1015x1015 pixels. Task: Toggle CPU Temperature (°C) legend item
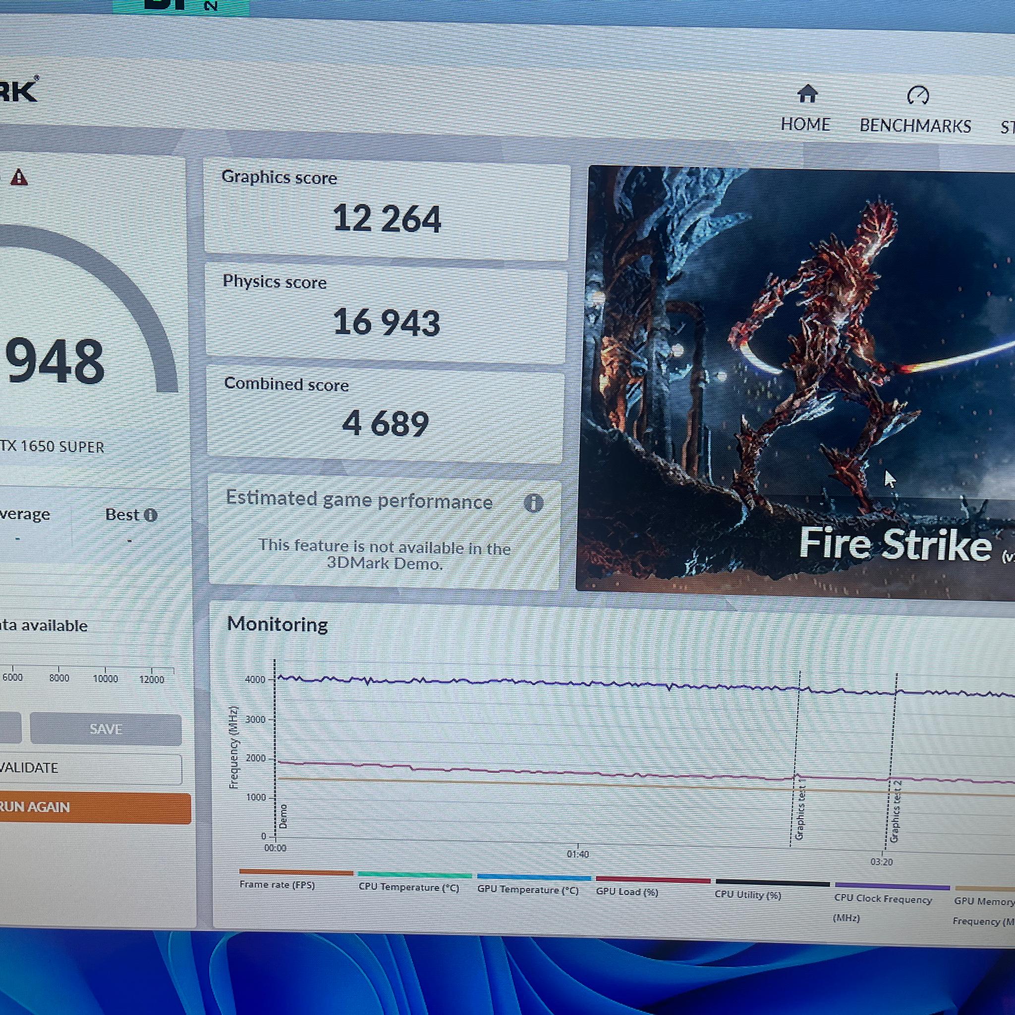(414, 883)
